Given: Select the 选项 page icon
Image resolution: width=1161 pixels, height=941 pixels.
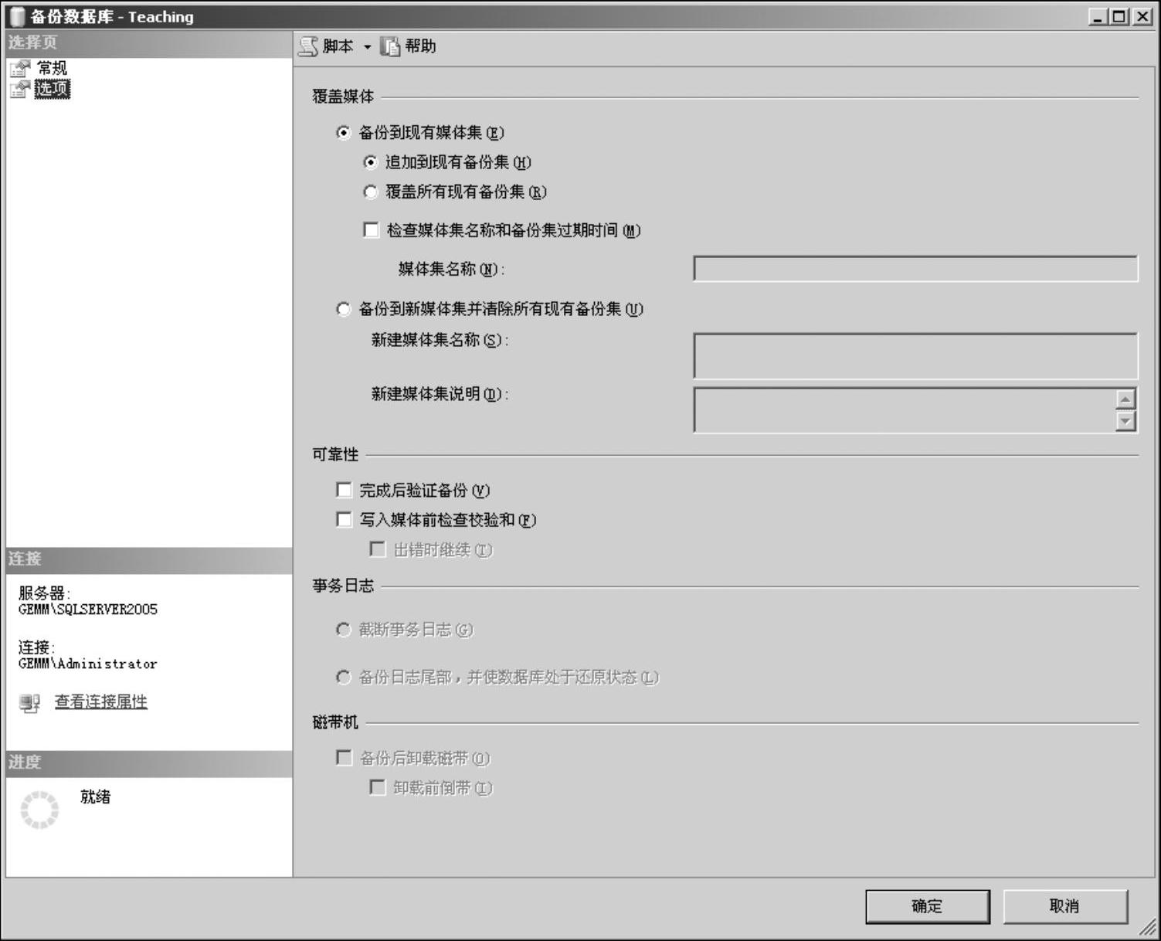Looking at the screenshot, I should tap(20, 89).
